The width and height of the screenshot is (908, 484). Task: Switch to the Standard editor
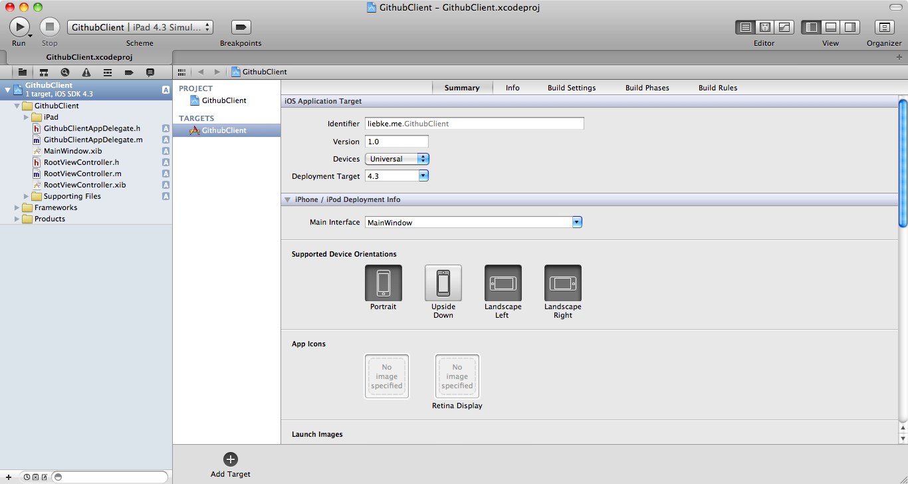746,27
